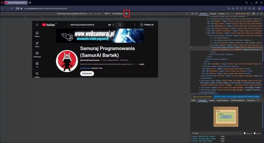Image resolution: width=264 pixels, height=143 pixels.
Task: Click the 12 errors counter
Action: click(238, 14)
